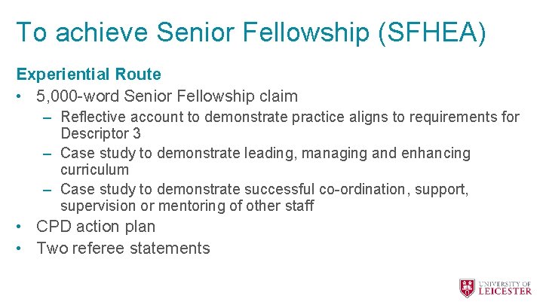
Task: Click the 'Two referee statements' bullet
Action: [123, 248]
